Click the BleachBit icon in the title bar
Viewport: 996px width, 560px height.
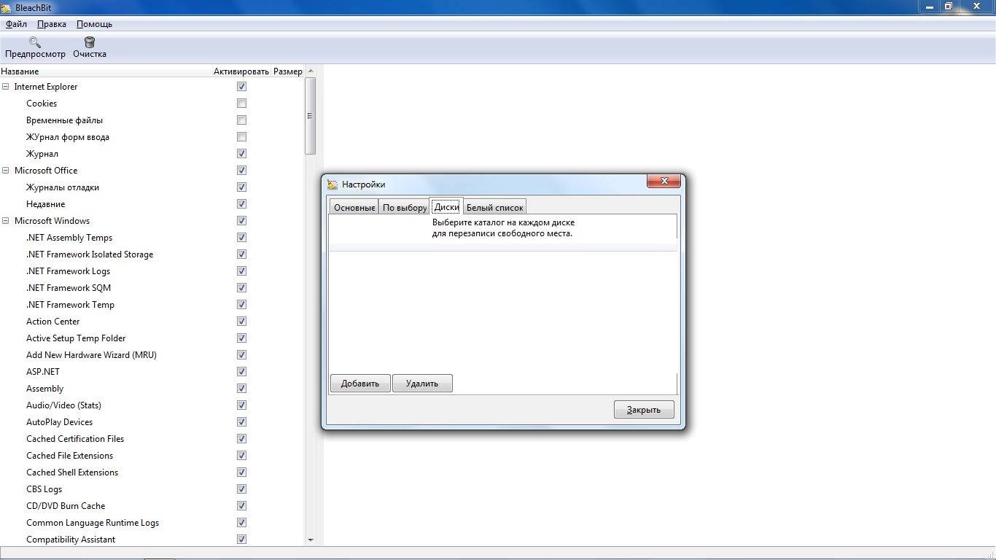(6, 7)
